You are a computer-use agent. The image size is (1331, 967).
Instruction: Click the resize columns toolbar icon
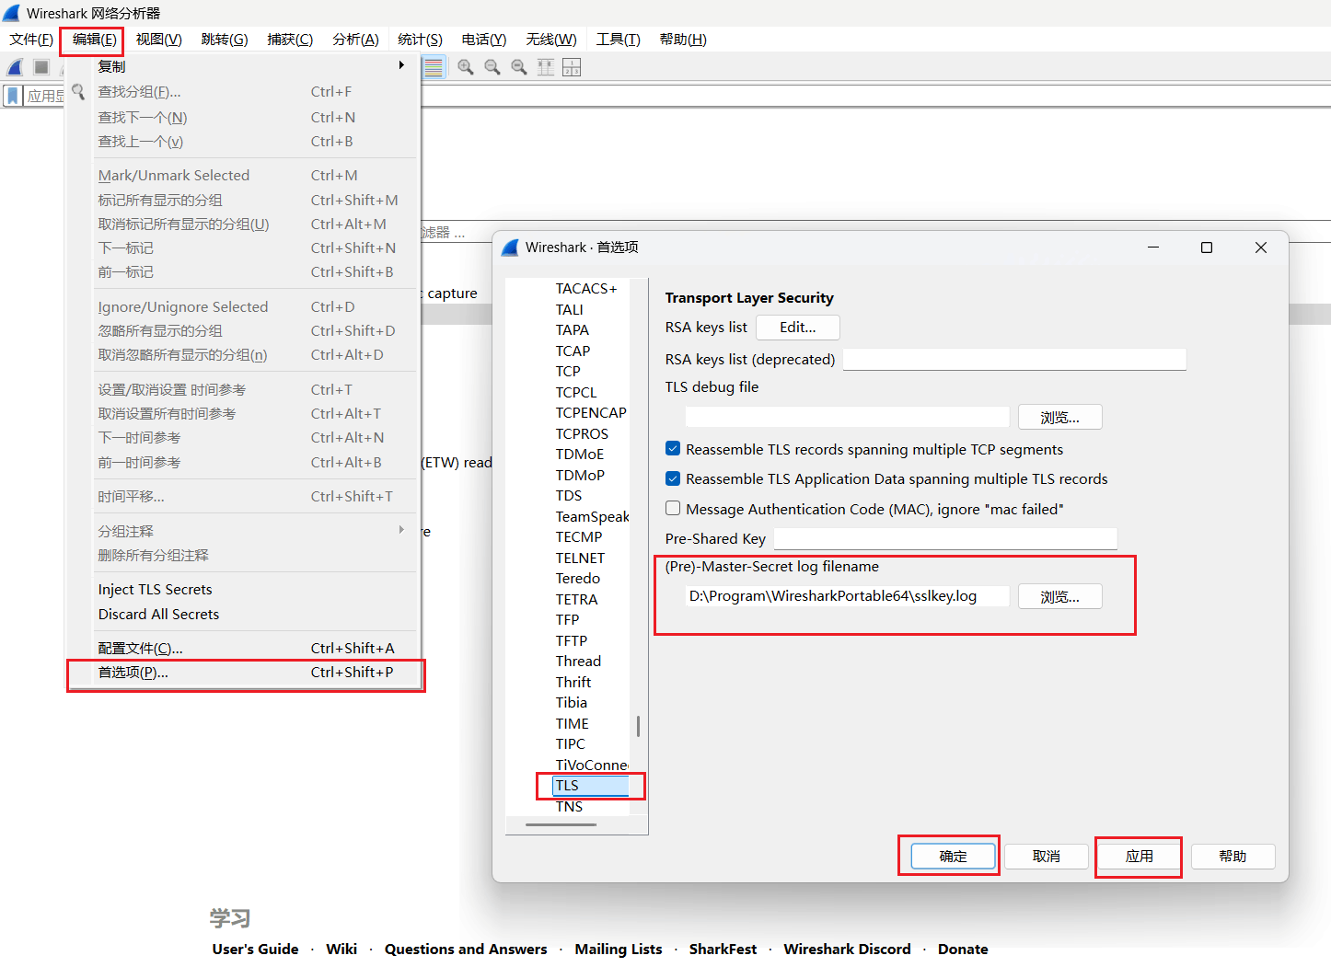click(546, 67)
